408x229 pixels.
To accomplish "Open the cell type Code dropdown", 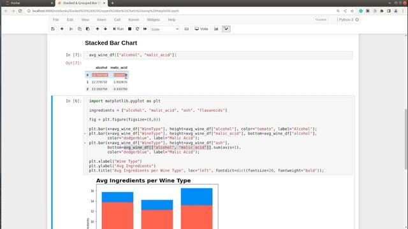I will [x=165, y=29].
